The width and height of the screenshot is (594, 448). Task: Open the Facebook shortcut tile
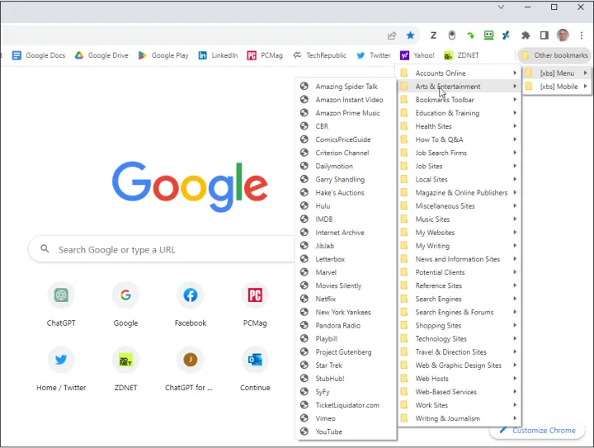[x=191, y=304]
